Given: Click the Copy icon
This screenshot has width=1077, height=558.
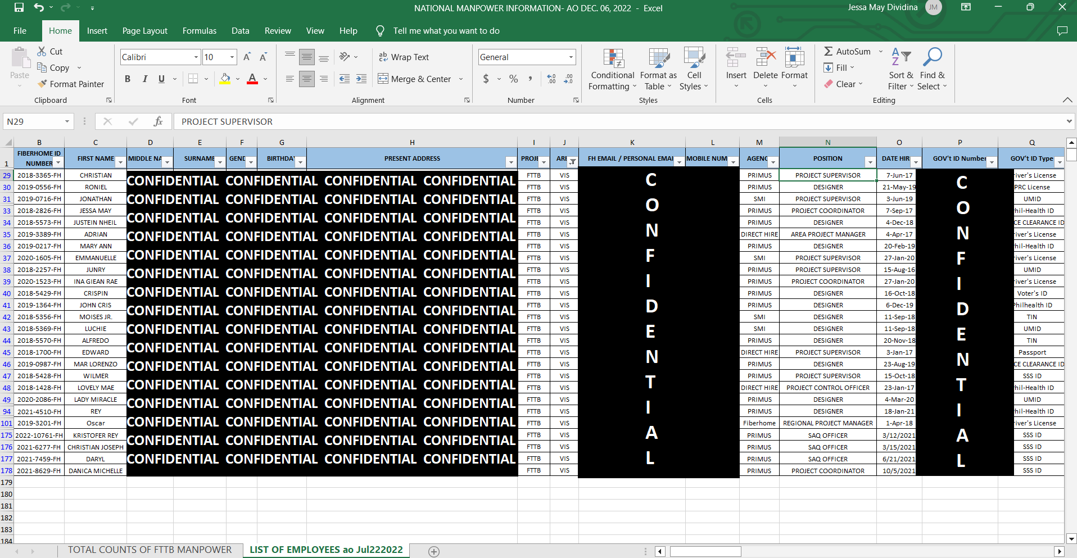Looking at the screenshot, I should click(x=42, y=67).
